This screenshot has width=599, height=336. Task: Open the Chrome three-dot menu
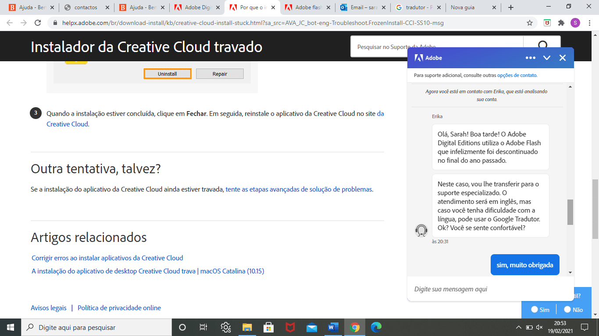pyautogui.click(x=589, y=23)
